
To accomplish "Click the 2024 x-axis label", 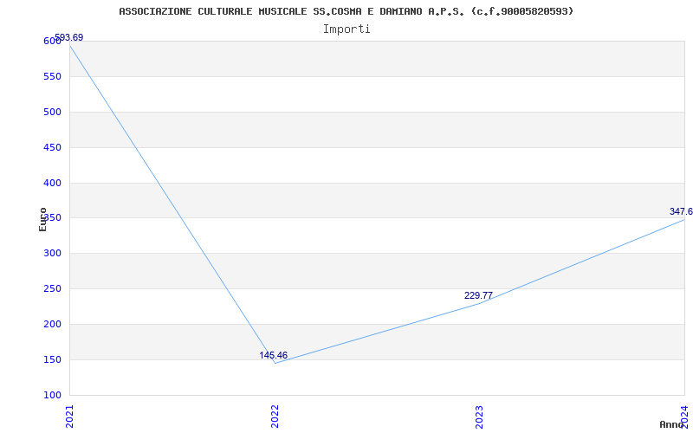I will pyautogui.click(x=684, y=417).
